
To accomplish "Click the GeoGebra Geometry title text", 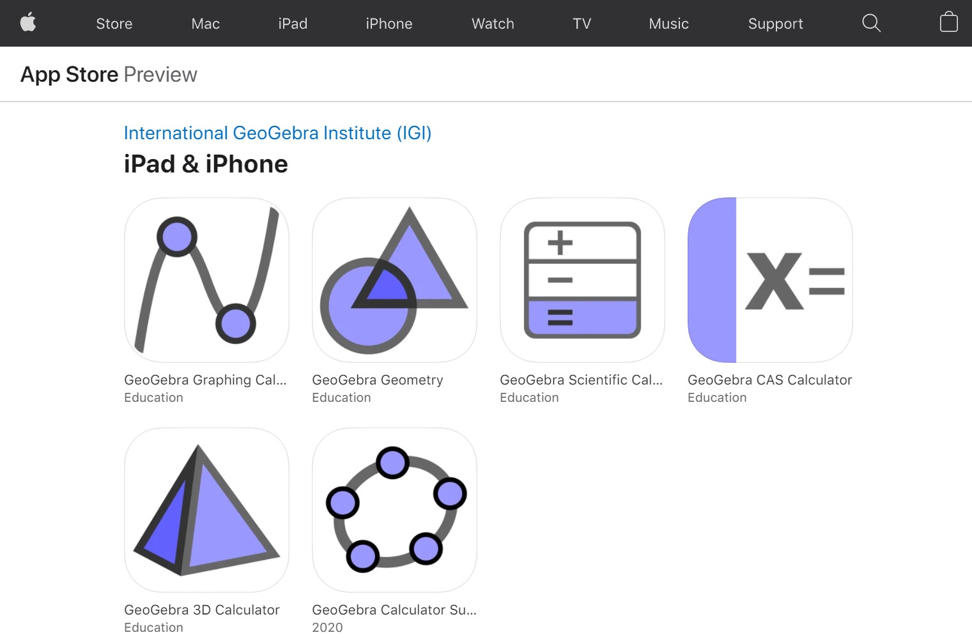I will (378, 379).
